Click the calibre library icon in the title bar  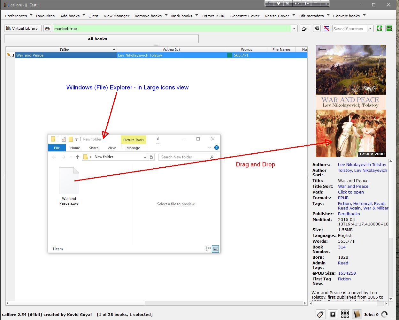[x=6, y=5]
